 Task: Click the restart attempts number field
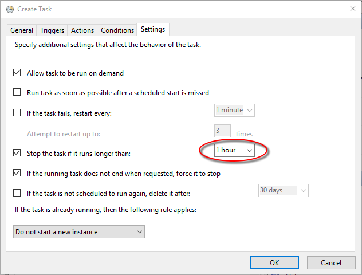point(222,131)
